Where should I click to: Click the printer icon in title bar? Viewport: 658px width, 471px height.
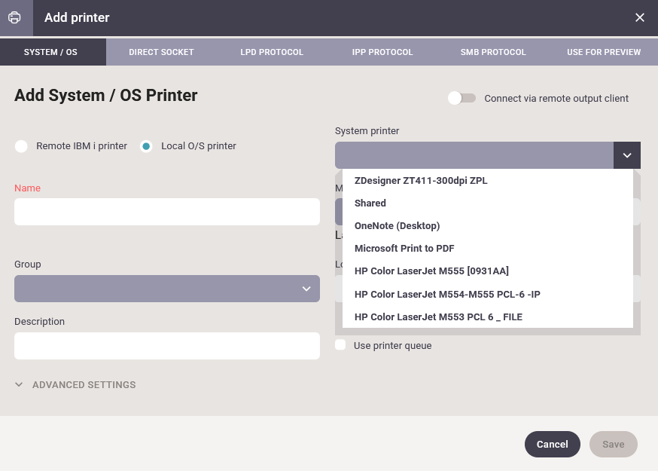pos(15,17)
